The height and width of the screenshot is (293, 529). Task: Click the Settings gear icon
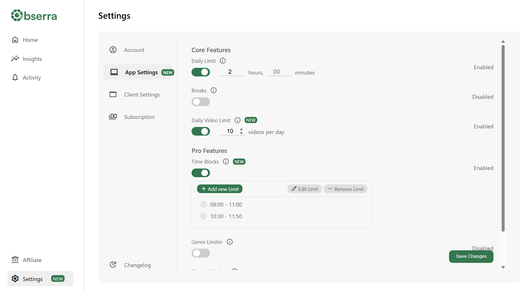click(15, 278)
